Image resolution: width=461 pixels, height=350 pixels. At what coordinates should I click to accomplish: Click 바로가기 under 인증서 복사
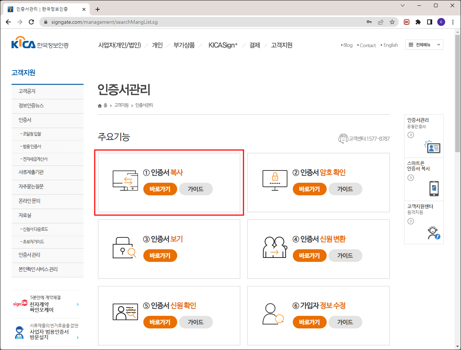pyautogui.click(x=160, y=189)
